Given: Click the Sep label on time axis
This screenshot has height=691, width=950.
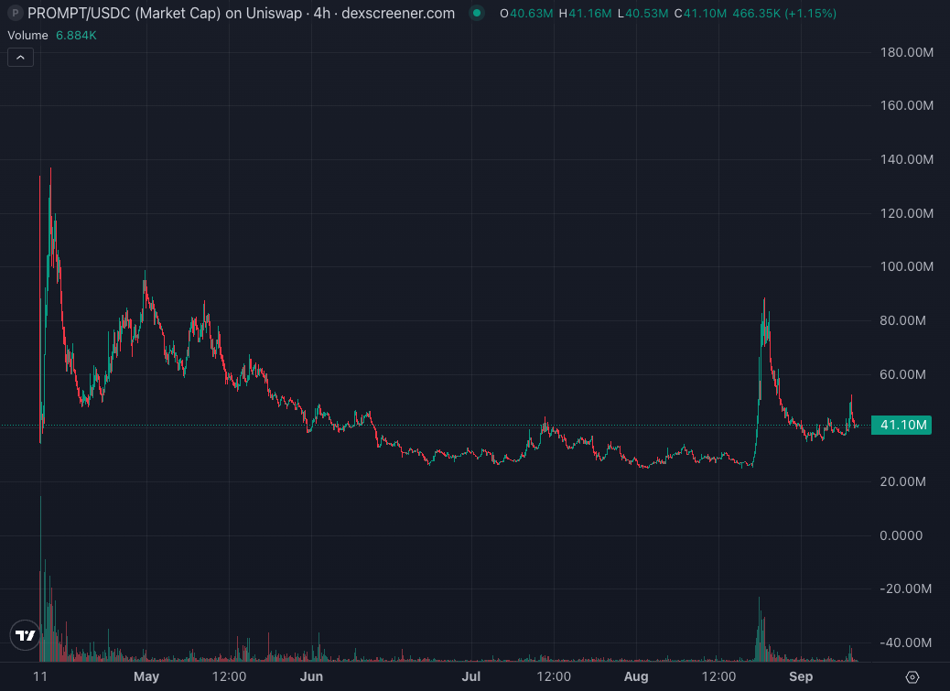Looking at the screenshot, I should (801, 676).
